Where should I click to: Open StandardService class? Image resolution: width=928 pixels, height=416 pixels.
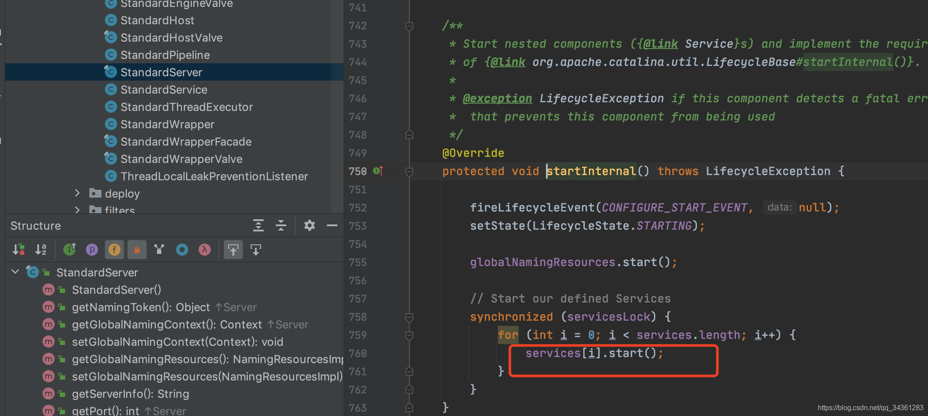pos(164,90)
